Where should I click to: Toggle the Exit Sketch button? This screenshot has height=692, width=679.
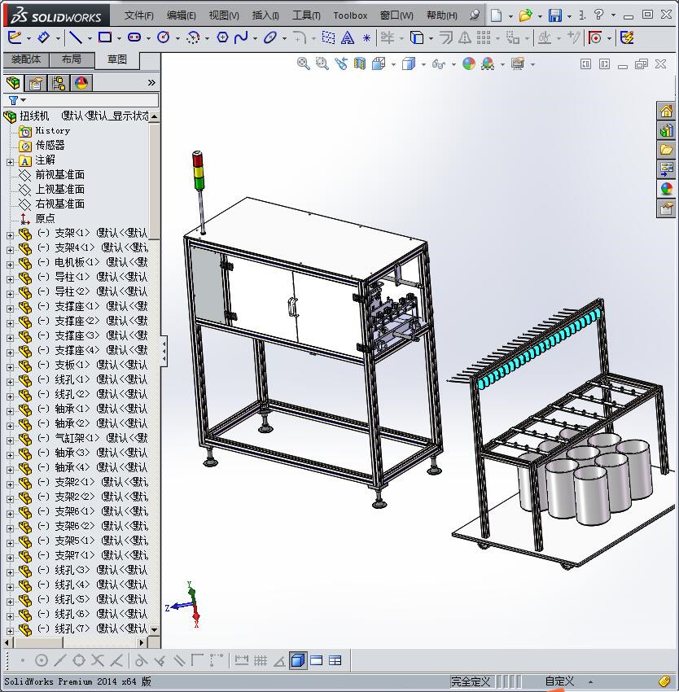15,37
